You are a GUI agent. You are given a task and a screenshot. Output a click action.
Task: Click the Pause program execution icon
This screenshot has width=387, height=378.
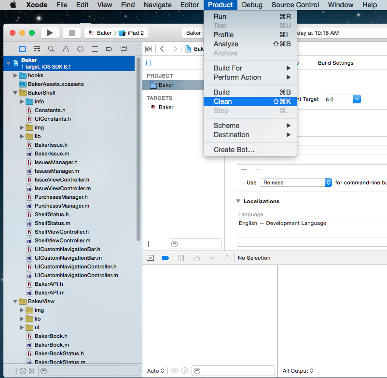click(181, 258)
